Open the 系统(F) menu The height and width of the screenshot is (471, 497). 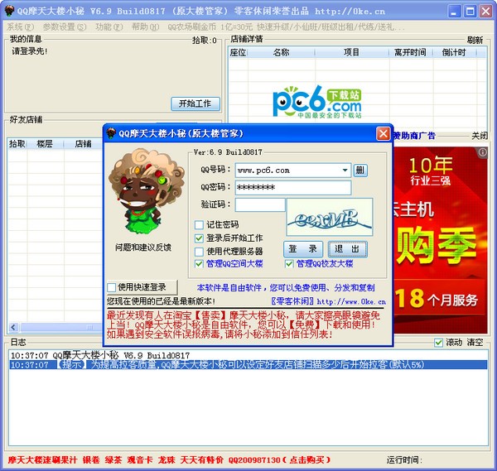click(20, 27)
